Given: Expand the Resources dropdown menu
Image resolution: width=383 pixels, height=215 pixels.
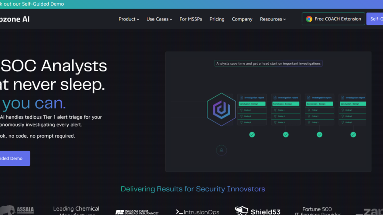Looking at the screenshot, I should (273, 19).
